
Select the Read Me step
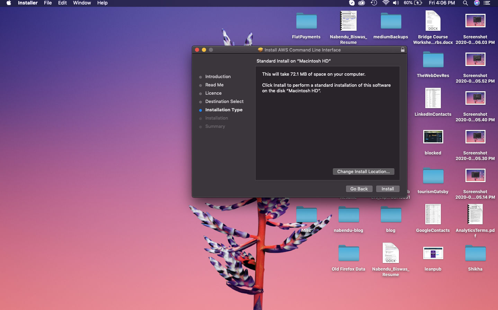click(x=214, y=85)
